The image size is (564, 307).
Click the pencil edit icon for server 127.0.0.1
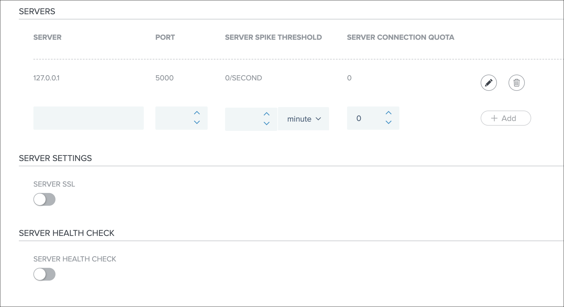click(x=488, y=83)
